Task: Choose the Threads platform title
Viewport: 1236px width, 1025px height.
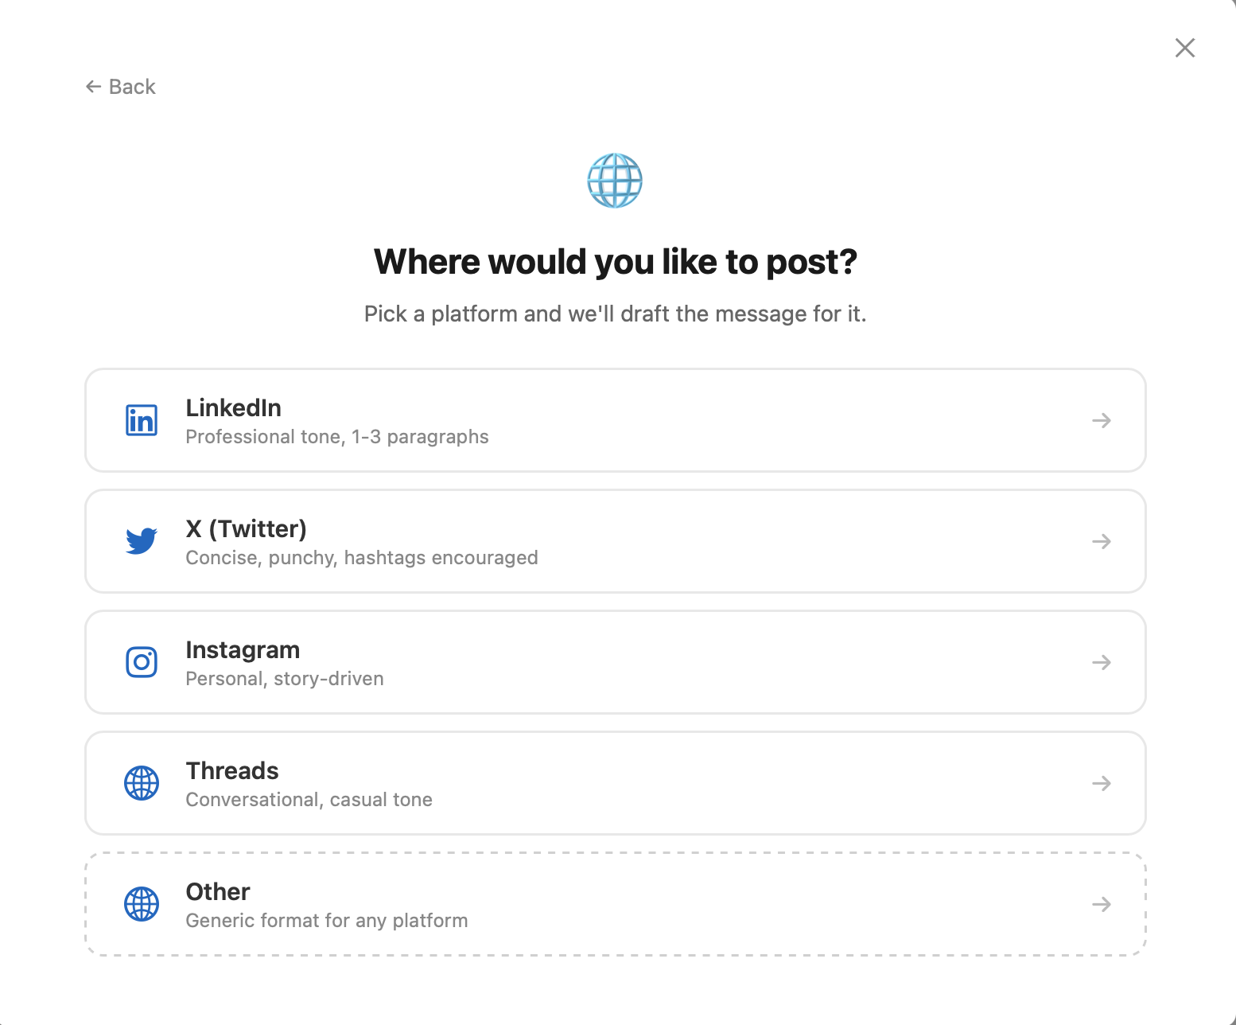Action: pos(232,770)
